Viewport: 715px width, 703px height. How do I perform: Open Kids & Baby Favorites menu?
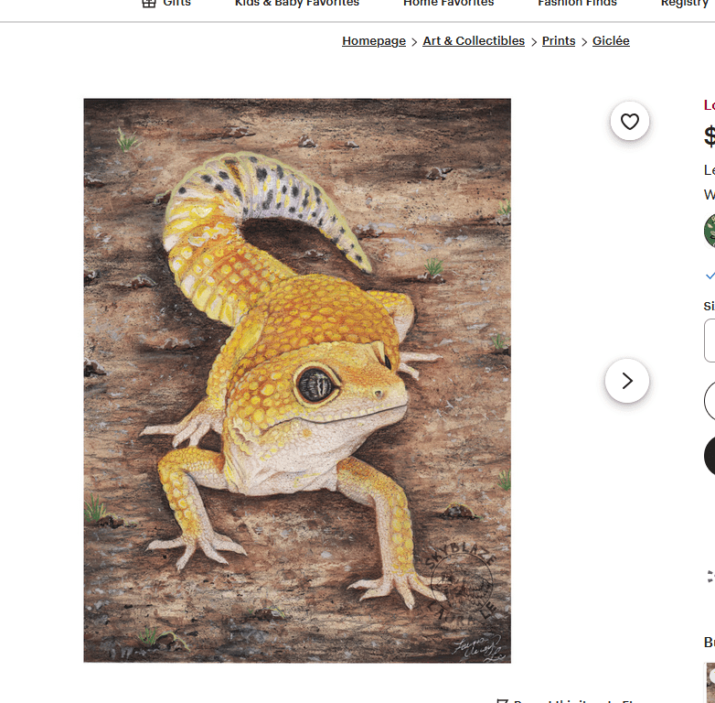pos(296,4)
